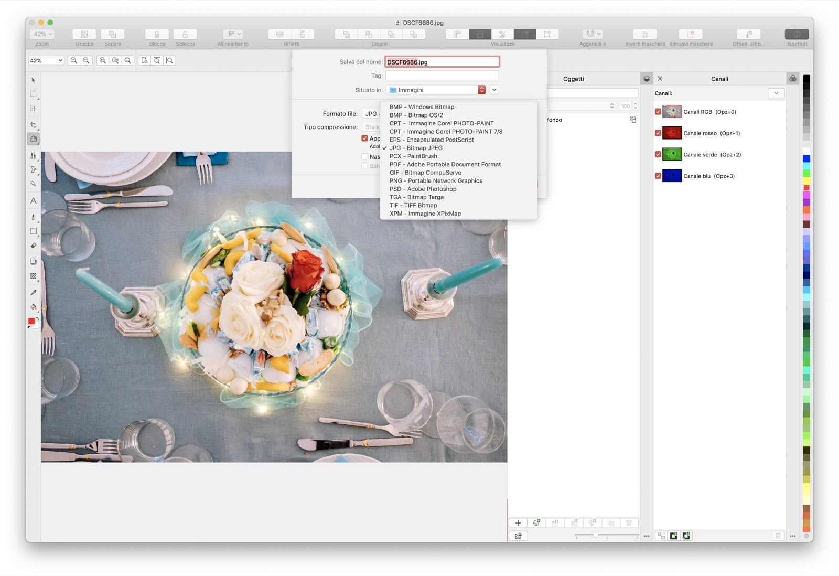Choose BMP - Windows Bitmap format

coord(422,107)
